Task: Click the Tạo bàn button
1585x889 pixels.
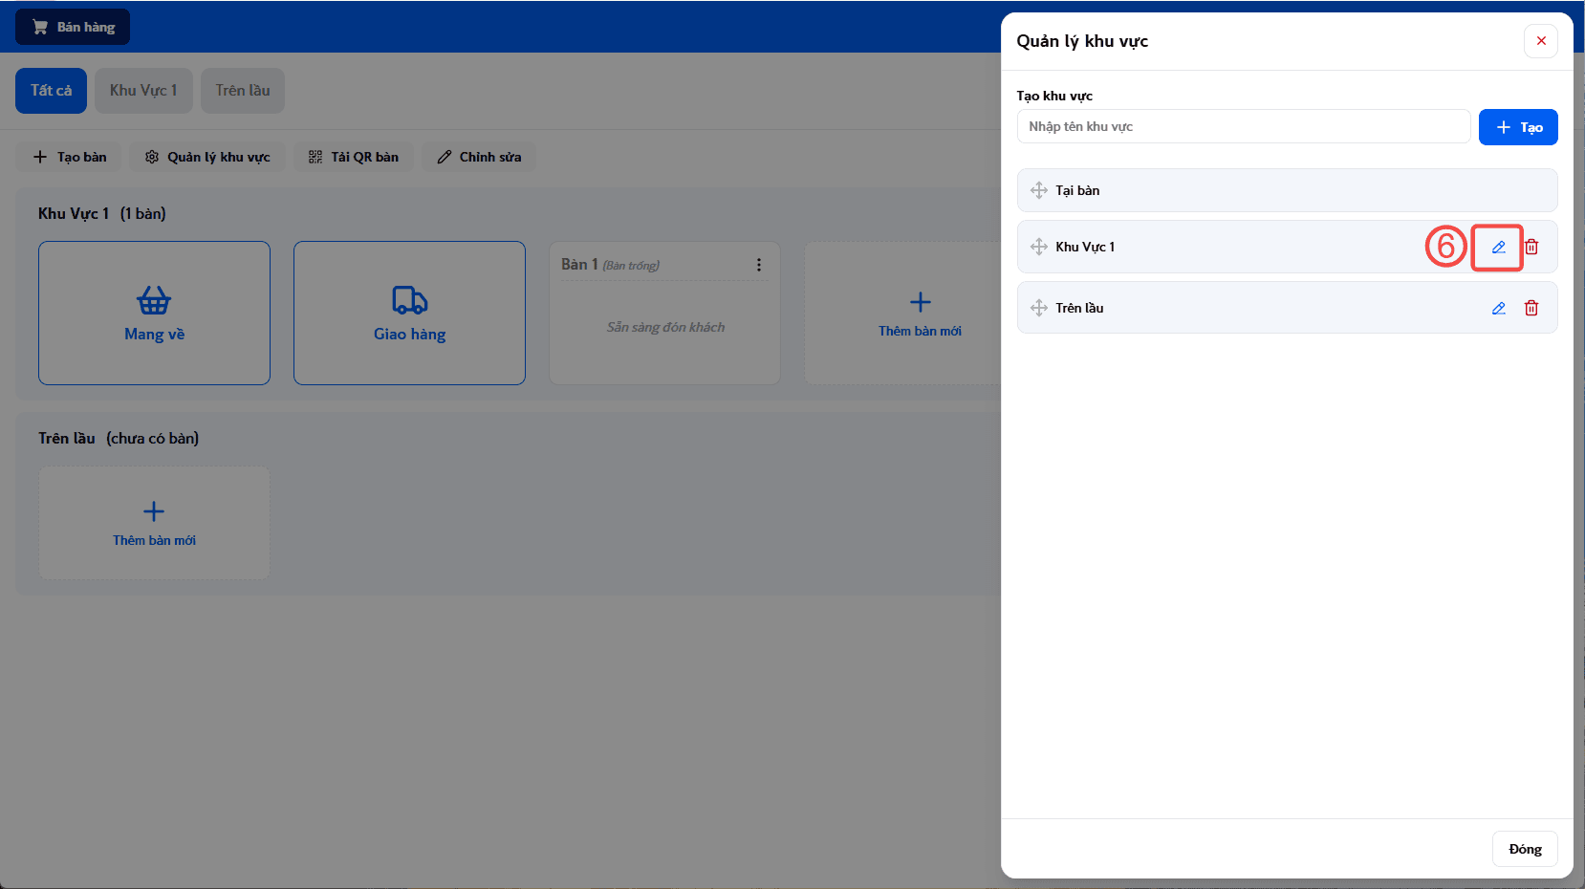Action: tap(69, 157)
